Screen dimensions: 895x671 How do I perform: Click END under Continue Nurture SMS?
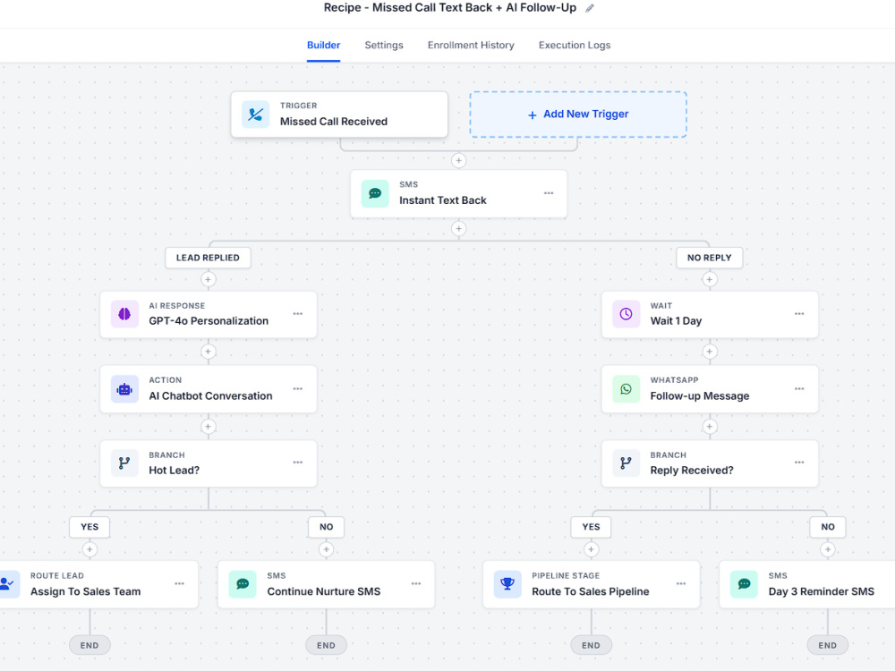tap(326, 645)
